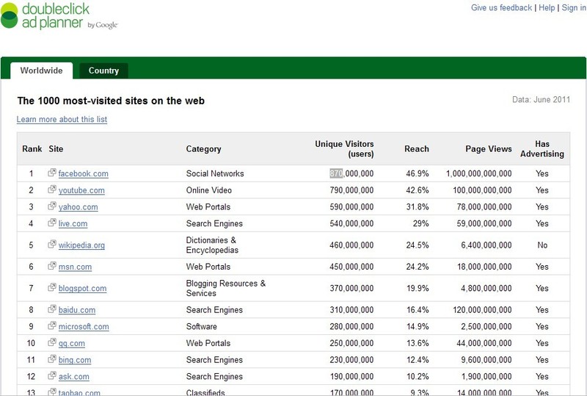The image size is (587, 396).
Task: Open the external-link icon next to blogspot.com
Action: [52, 289]
